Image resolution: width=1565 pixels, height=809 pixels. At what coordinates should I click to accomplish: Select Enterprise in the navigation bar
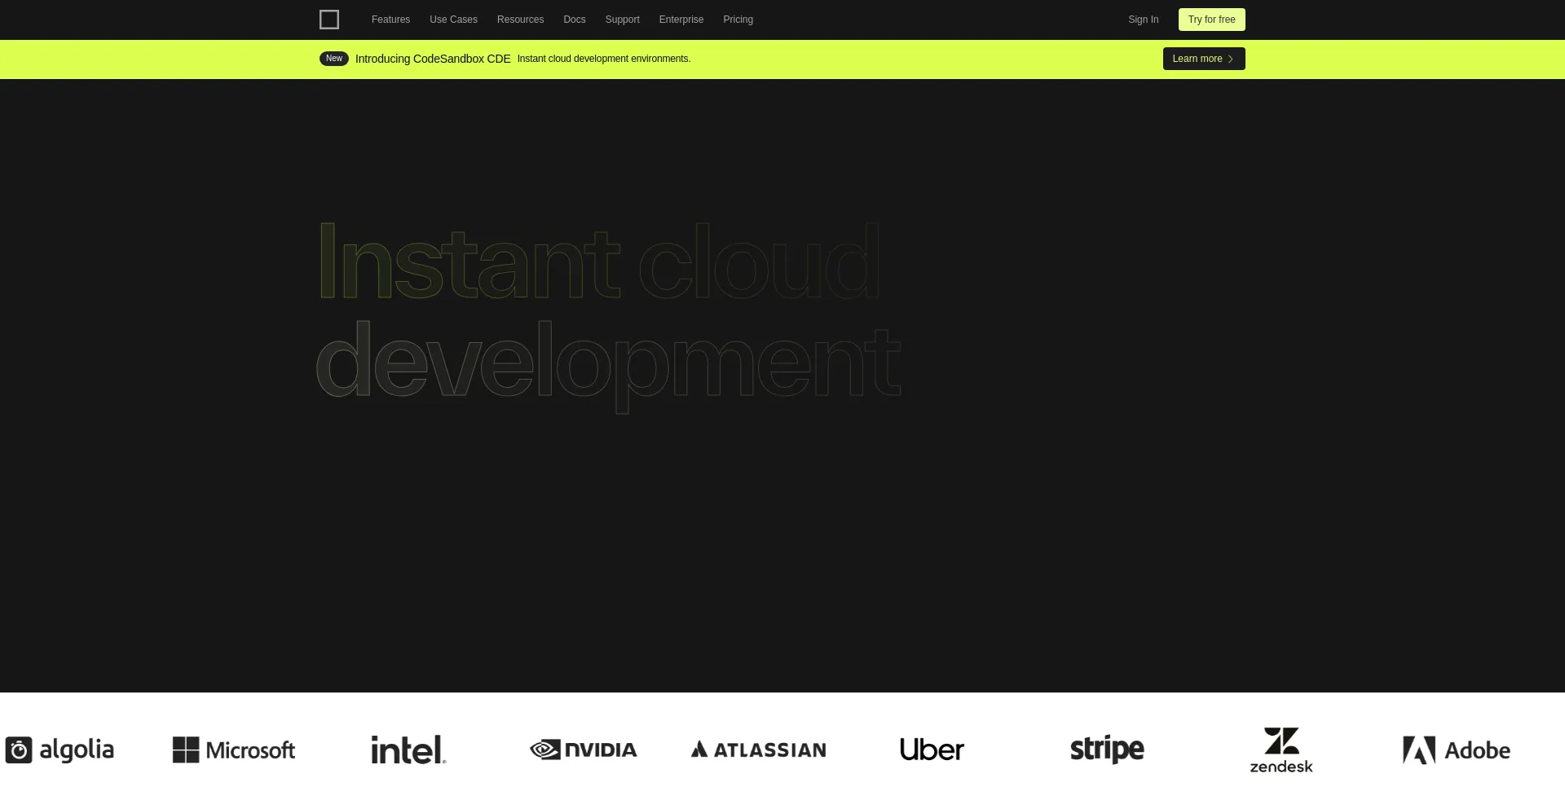click(x=681, y=19)
